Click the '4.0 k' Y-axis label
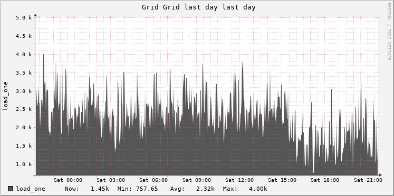 pos(23,54)
